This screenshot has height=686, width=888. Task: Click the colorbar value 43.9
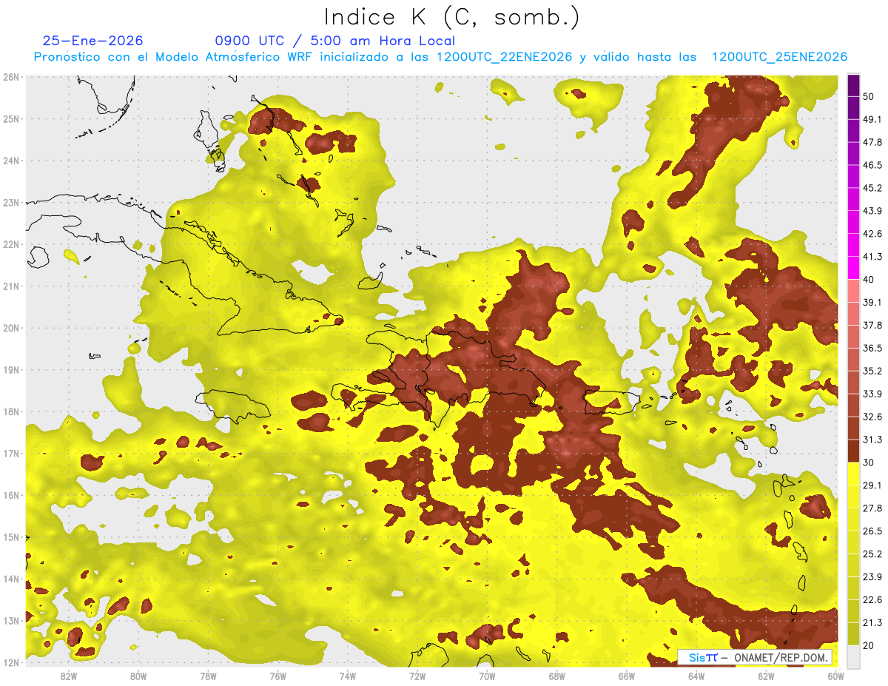click(x=872, y=211)
